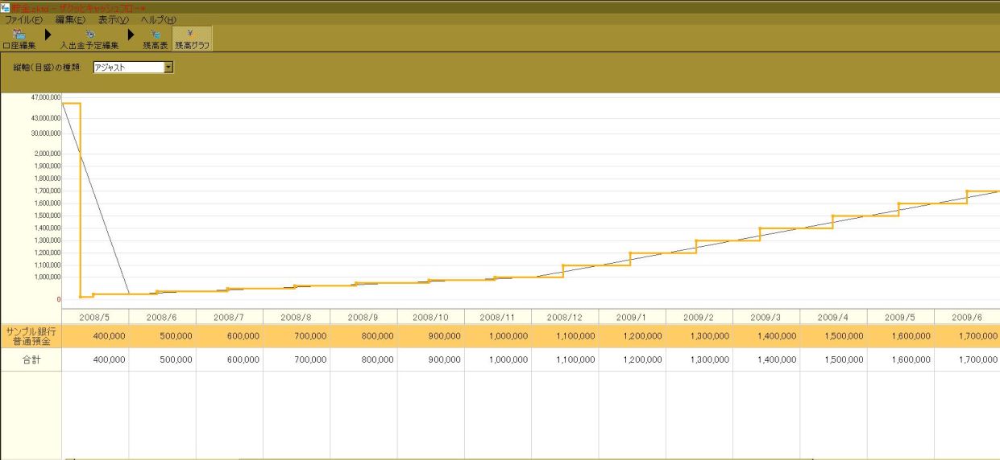Switch to the 残高表 balance table view

click(156, 39)
